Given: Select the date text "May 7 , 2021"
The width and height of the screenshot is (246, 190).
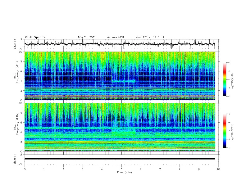Looking at the screenshot, I should pos(87,37).
